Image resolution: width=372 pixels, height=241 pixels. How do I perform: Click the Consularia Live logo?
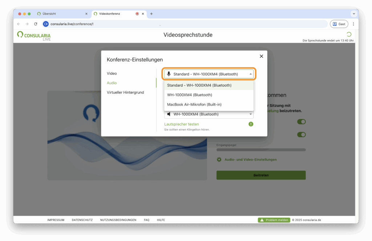click(x=34, y=36)
